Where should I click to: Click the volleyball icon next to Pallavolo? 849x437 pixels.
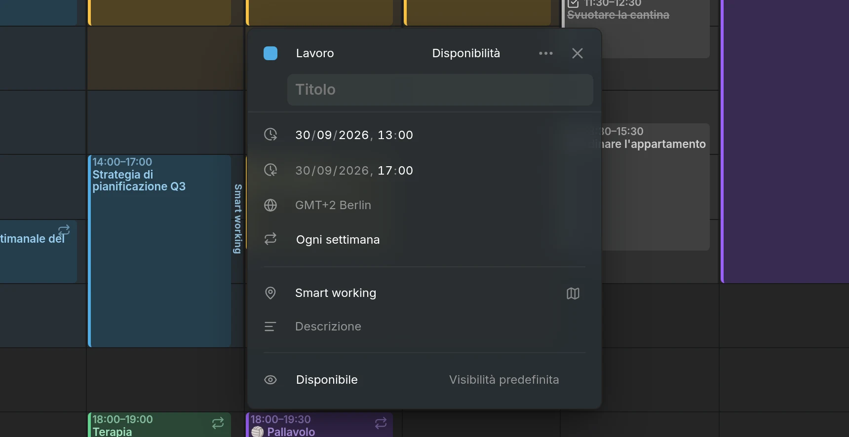click(x=257, y=432)
